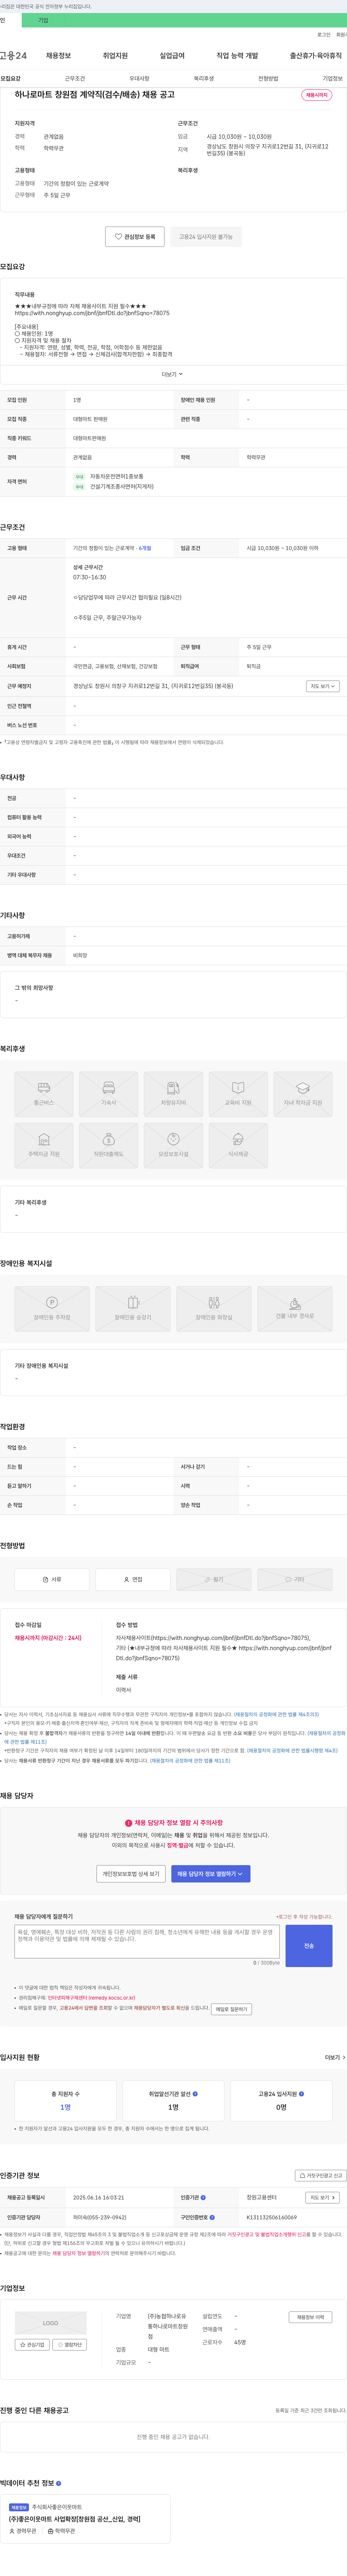Expand job description with 더보기

click(x=173, y=374)
